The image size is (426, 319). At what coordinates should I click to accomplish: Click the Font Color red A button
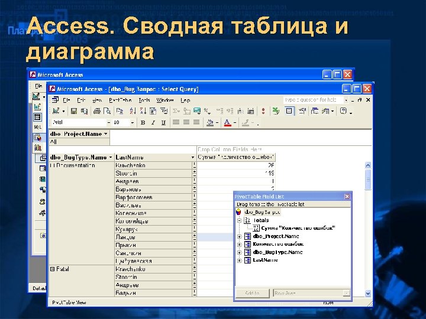coord(227,123)
